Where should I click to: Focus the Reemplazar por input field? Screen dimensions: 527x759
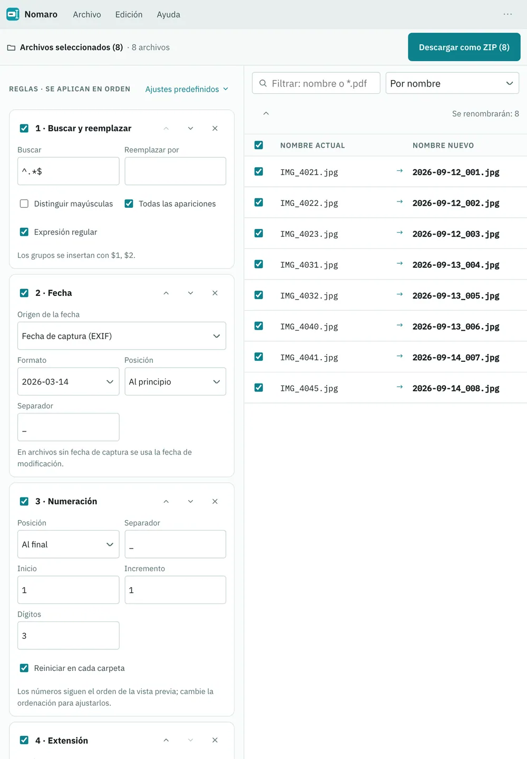point(175,171)
